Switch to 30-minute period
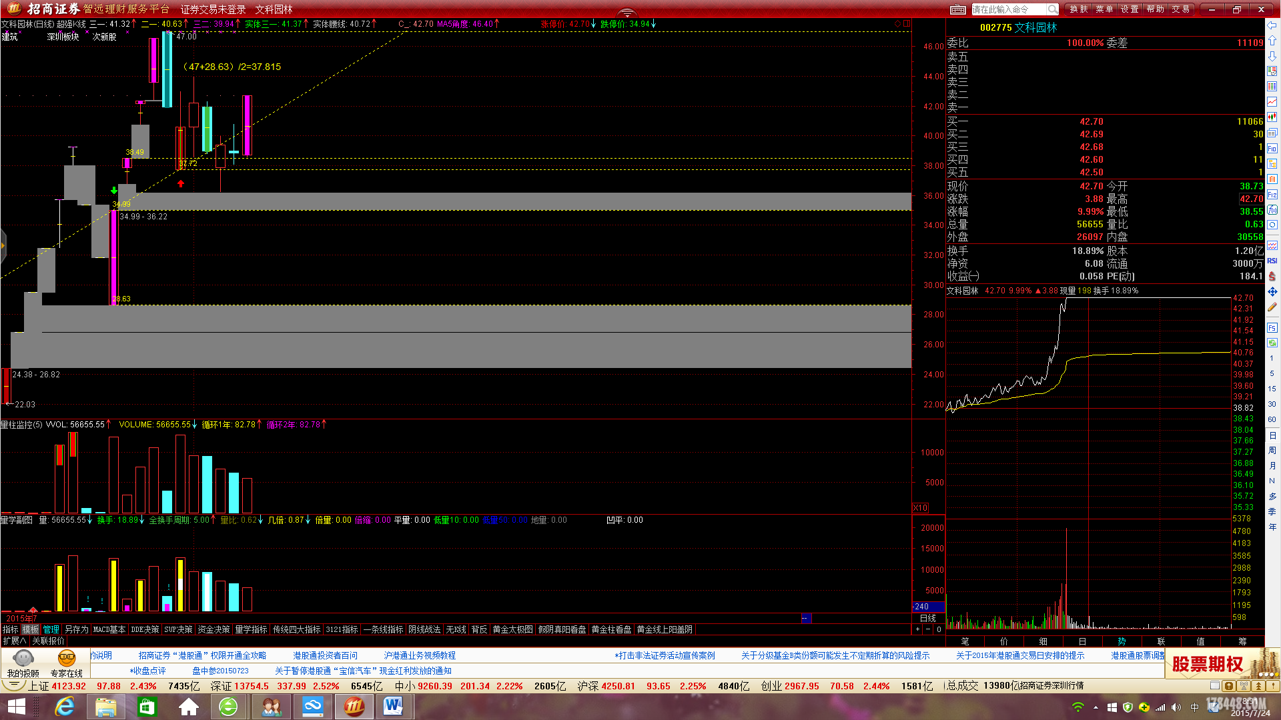The width and height of the screenshot is (1281, 720). pyautogui.click(x=1272, y=405)
